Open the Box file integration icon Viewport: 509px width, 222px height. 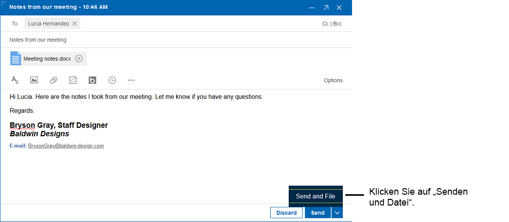click(93, 80)
